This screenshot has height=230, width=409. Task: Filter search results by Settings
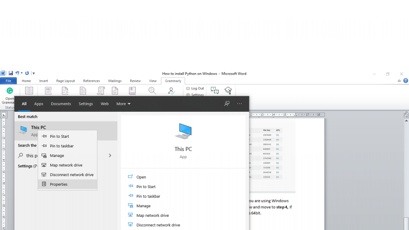tap(86, 104)
